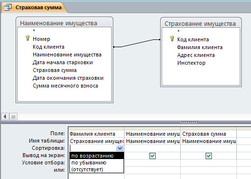Click the join line between the two tables
The height and width of the screenshot is (179, 251).
pyautogui.click(x=137, y=43)
